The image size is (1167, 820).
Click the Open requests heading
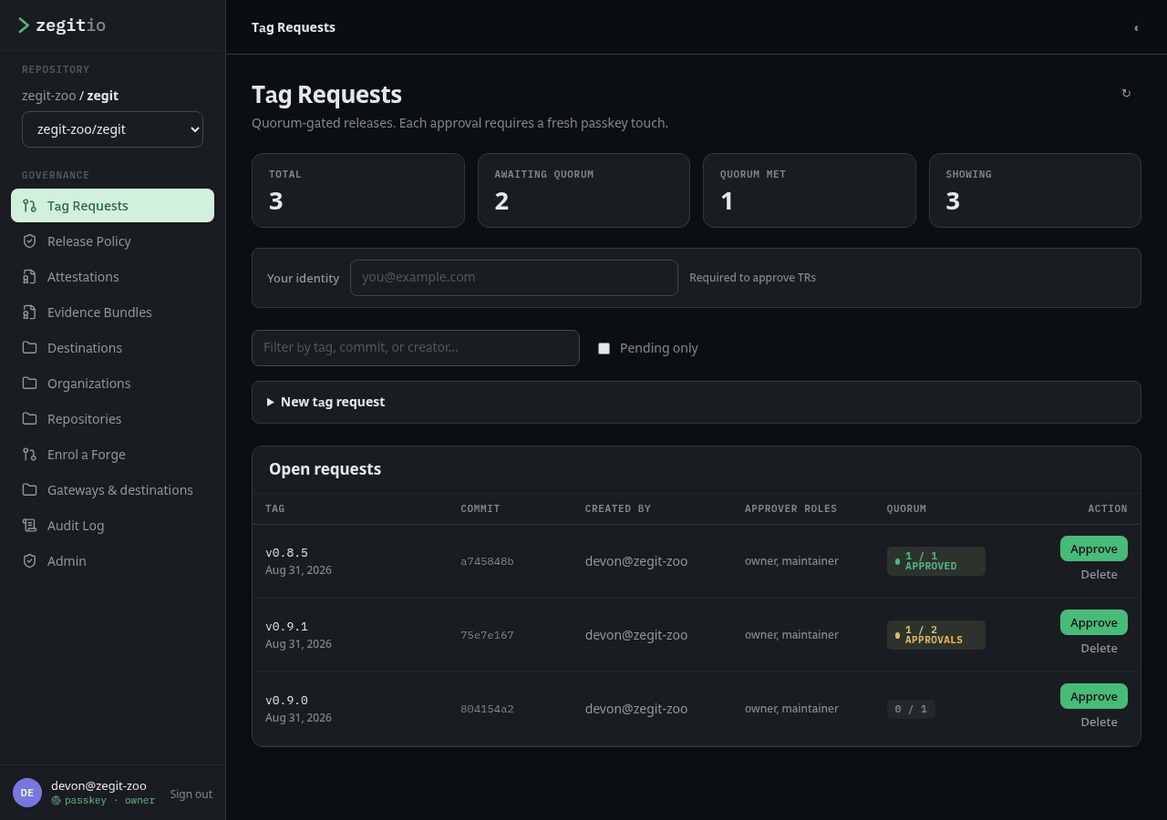(325, 469)
